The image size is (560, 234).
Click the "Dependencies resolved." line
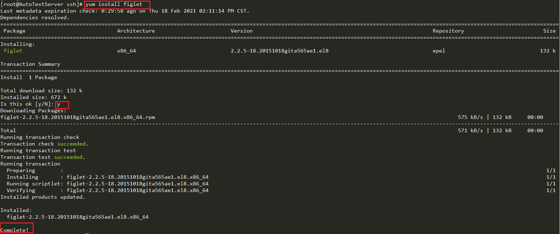[x=35, y=17]
